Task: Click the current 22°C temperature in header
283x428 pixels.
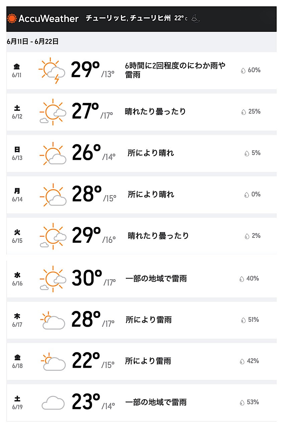Action: pyautogui.click(x=181, y=18)
